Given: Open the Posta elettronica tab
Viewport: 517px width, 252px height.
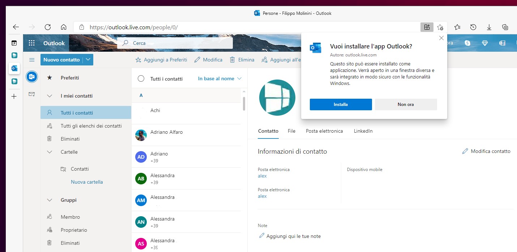Looking at the screenshot, I should [324, 131].
